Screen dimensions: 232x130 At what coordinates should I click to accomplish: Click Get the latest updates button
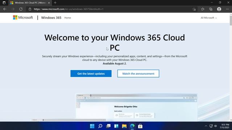(x=91, y=74)
